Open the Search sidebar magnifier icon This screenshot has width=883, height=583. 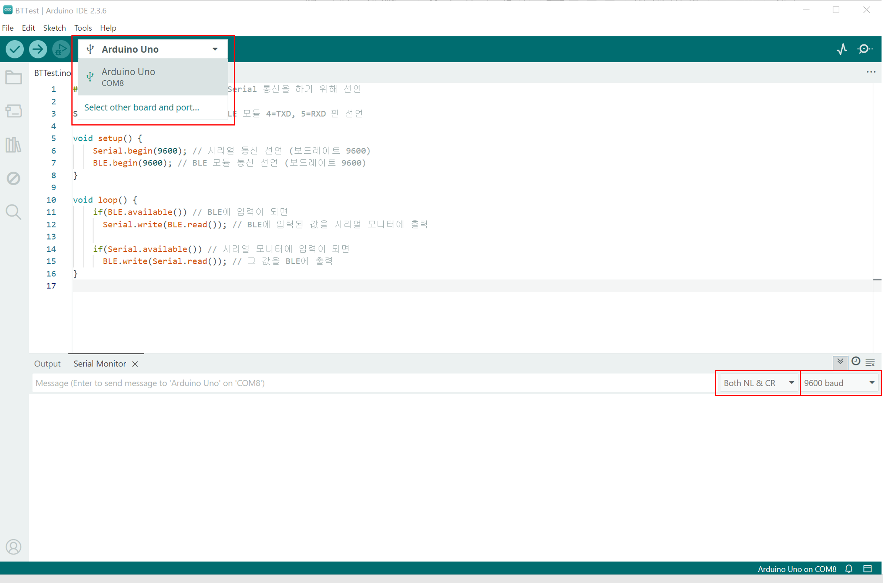[x=14, y=212]
